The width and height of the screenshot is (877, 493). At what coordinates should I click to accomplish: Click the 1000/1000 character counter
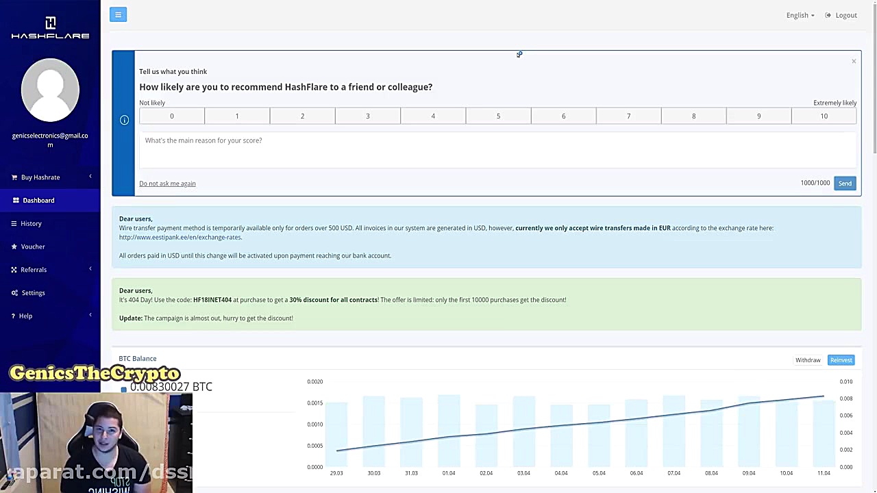[815, 183]
